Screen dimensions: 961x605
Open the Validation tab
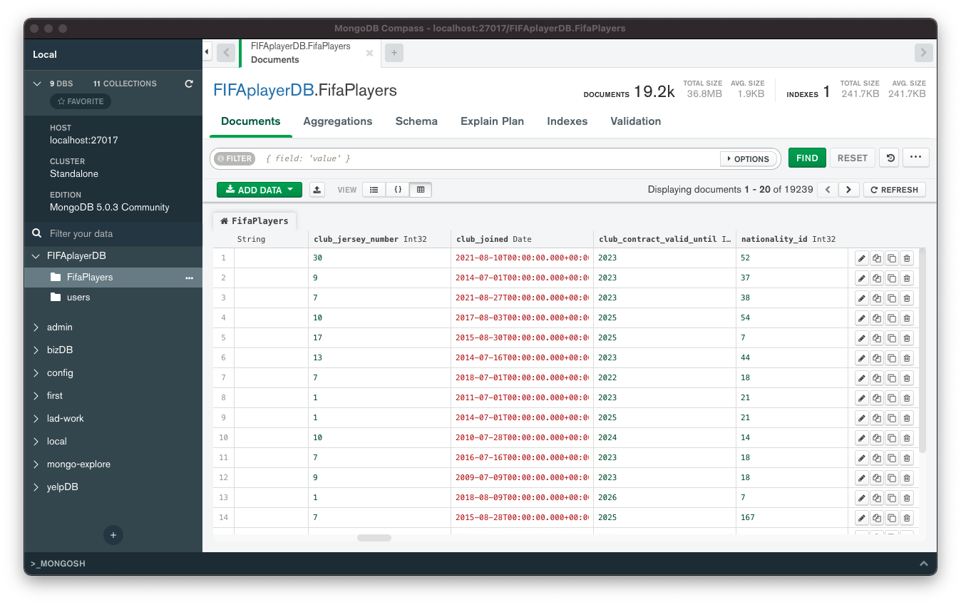point(636,121)
